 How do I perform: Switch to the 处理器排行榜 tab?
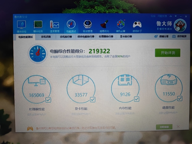click(106, 36)
